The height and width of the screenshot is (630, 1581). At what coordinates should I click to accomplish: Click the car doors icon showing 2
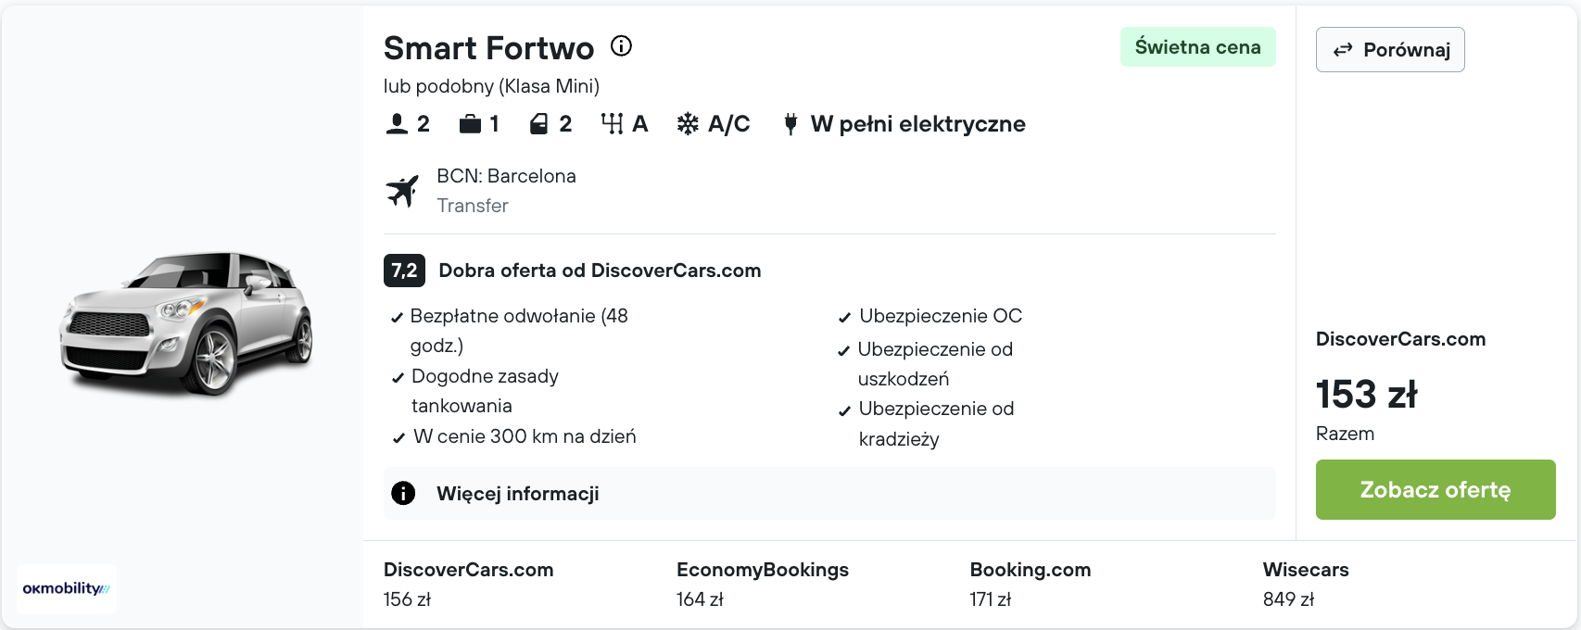click(x=538, y=124)
